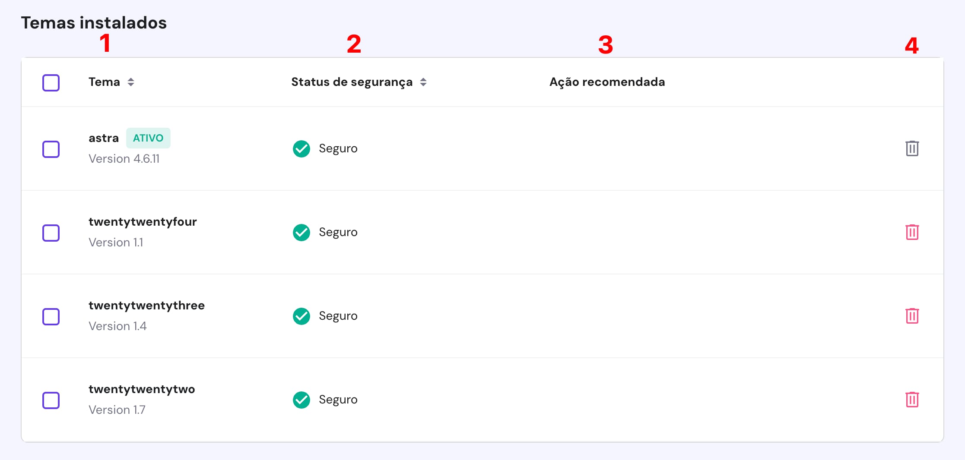Select the security check icon for twentytwentyfour

[302, 232]
